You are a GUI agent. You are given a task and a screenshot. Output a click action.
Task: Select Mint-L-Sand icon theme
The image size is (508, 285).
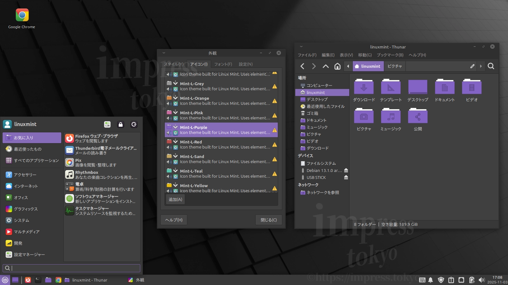(221, 159)
